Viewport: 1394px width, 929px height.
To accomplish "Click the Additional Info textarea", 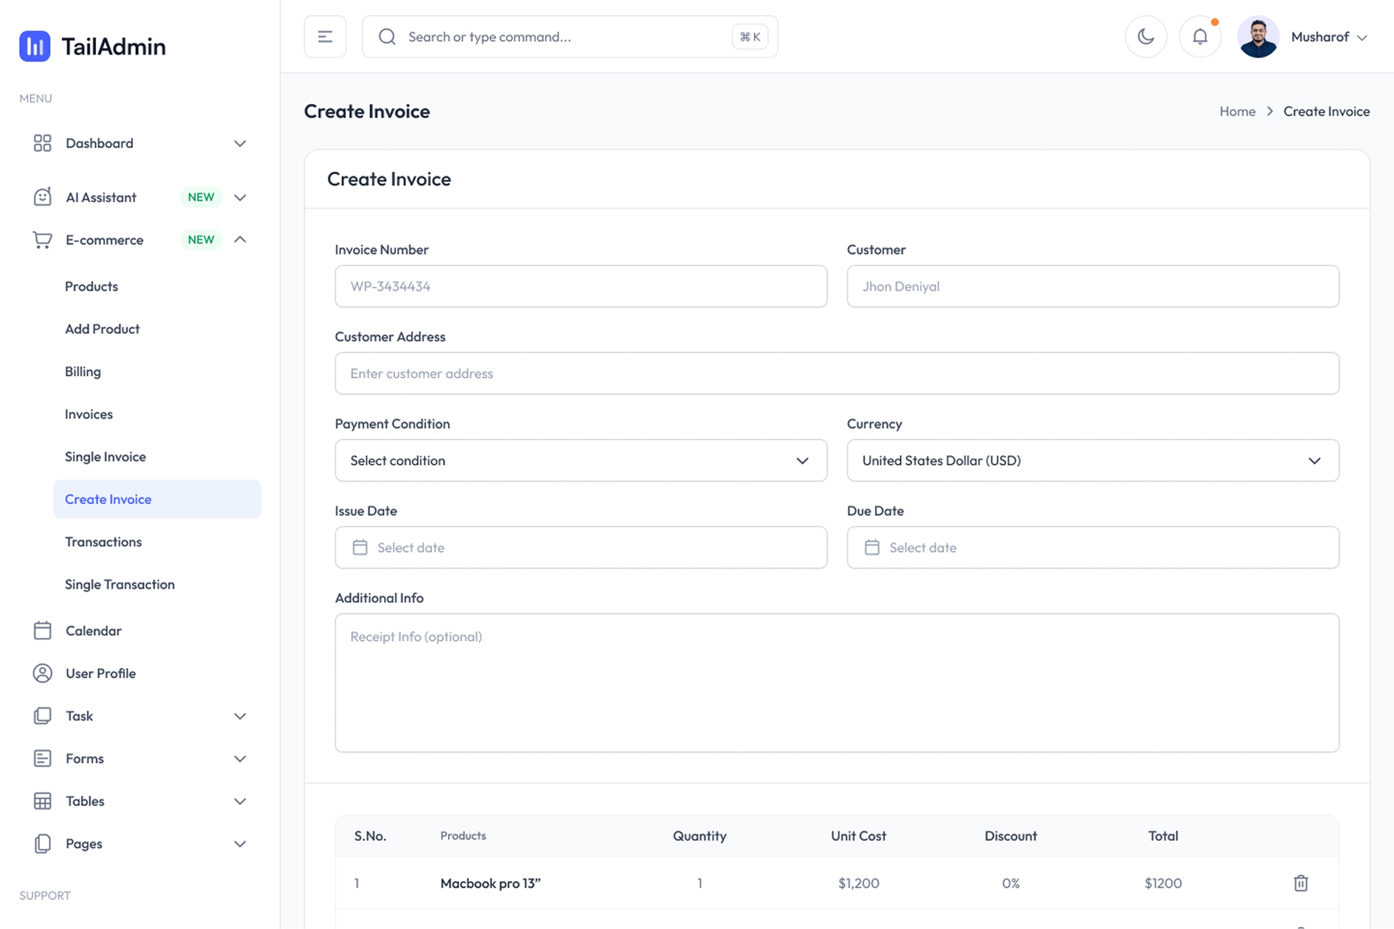I will (837, 683).
